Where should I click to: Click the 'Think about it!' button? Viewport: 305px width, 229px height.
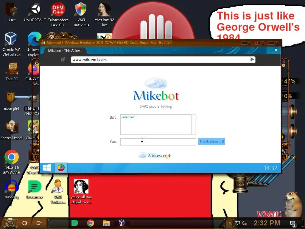click(212, 141)
